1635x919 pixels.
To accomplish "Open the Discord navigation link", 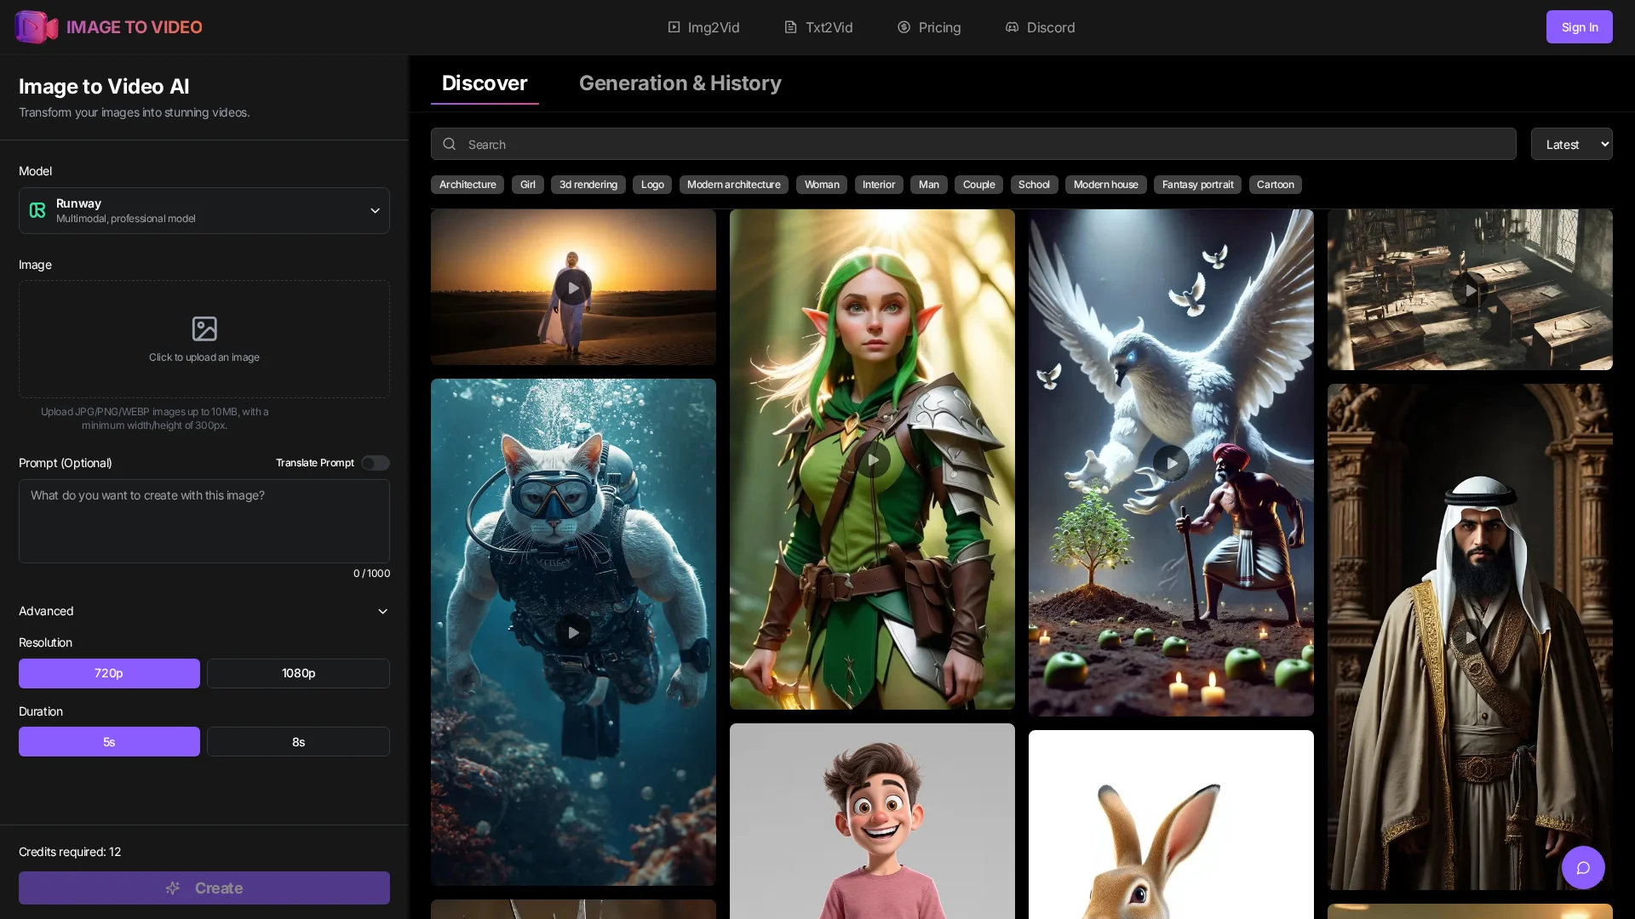I will click(1040, 27).
